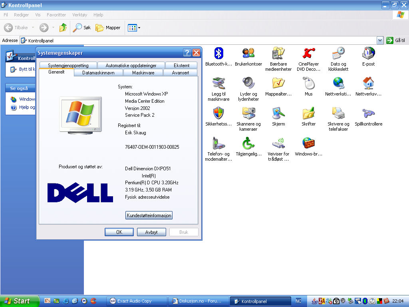Click OK in Systemegenskaper dialog
The width and height of the screenshot is (409, 307).
119,232
